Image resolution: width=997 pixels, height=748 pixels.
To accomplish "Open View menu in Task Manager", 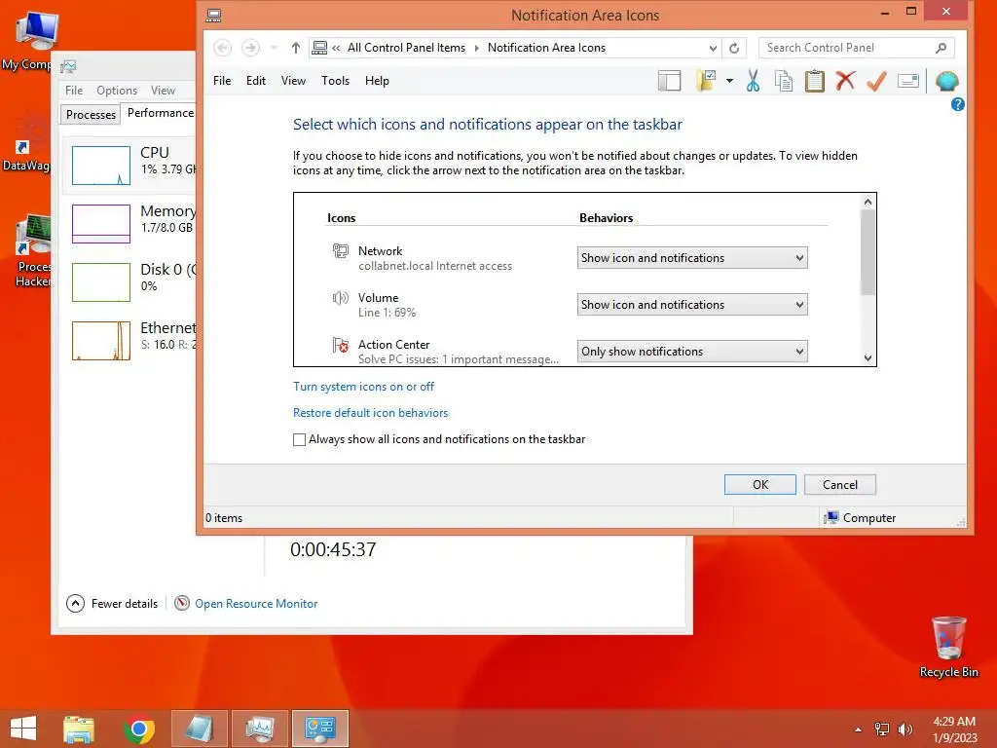I will point(163,91).
